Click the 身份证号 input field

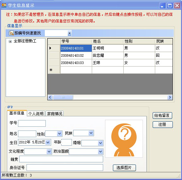coord(65,167)
